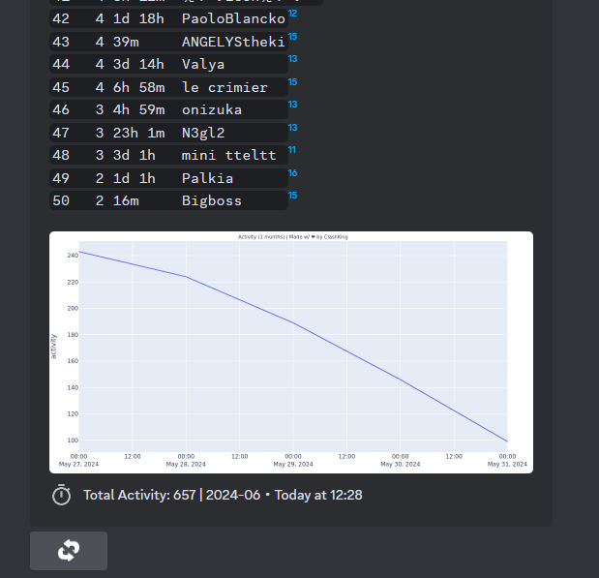Click the stopwatch icon beside Total Activity

pyautogui.click(x=62, y=495)
